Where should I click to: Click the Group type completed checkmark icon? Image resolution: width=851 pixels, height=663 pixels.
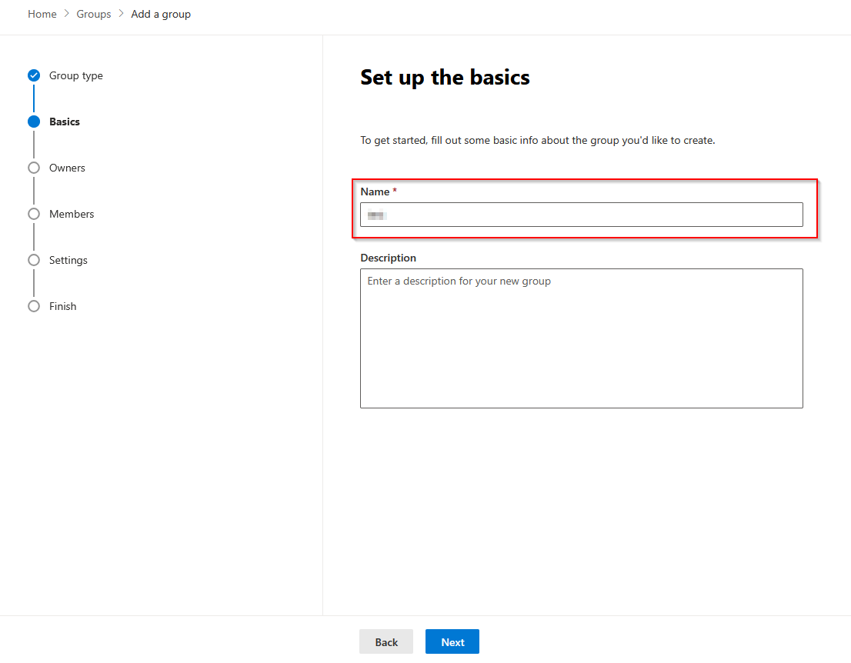pos(34,75)
